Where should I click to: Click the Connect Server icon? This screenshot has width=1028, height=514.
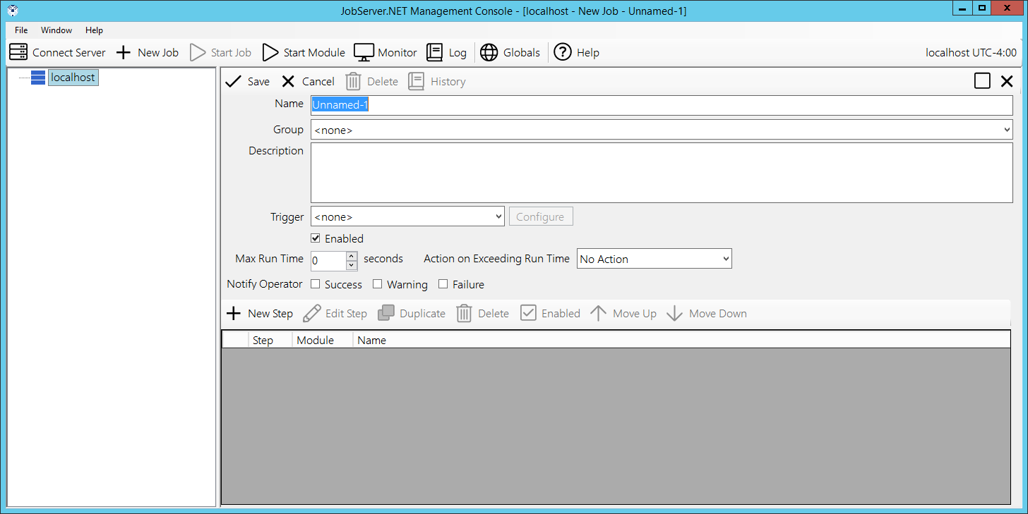[18, 52]
